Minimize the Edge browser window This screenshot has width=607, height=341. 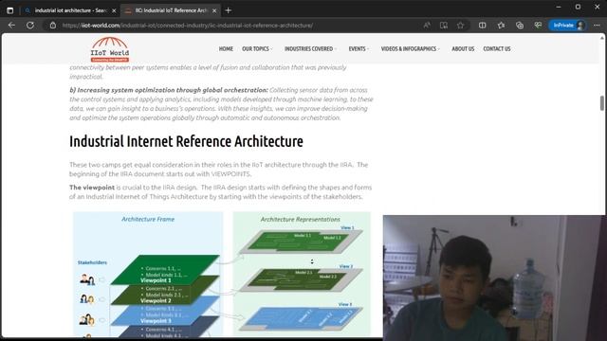tap(559, 7)
